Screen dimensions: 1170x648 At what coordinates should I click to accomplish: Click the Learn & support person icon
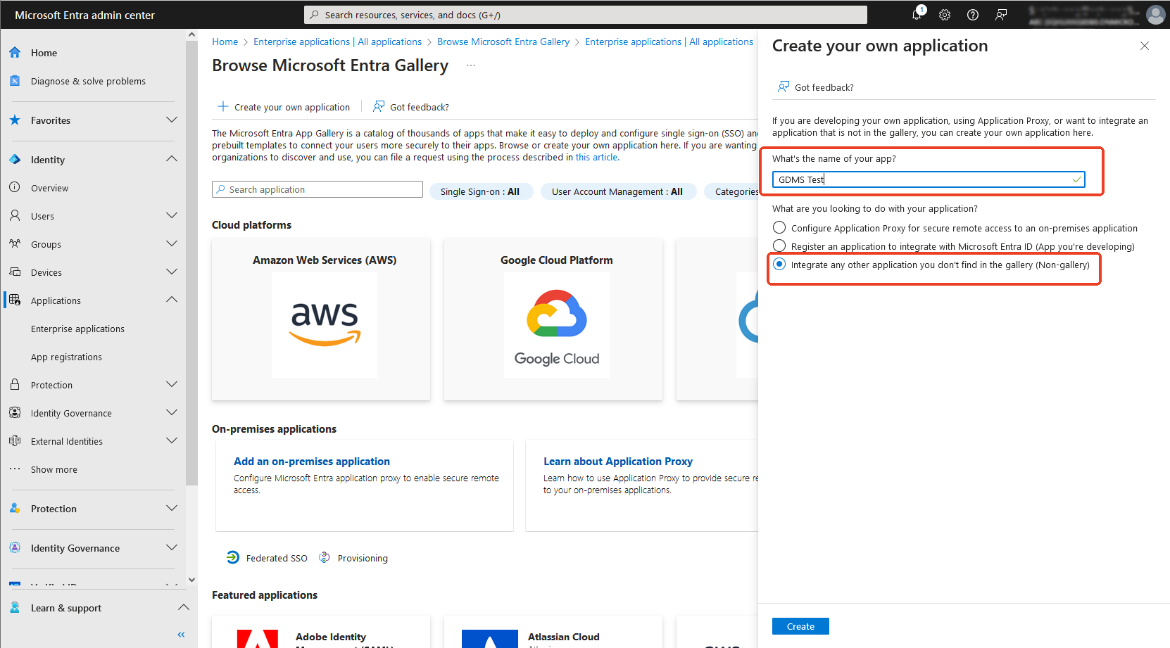[x=15, y=608]
